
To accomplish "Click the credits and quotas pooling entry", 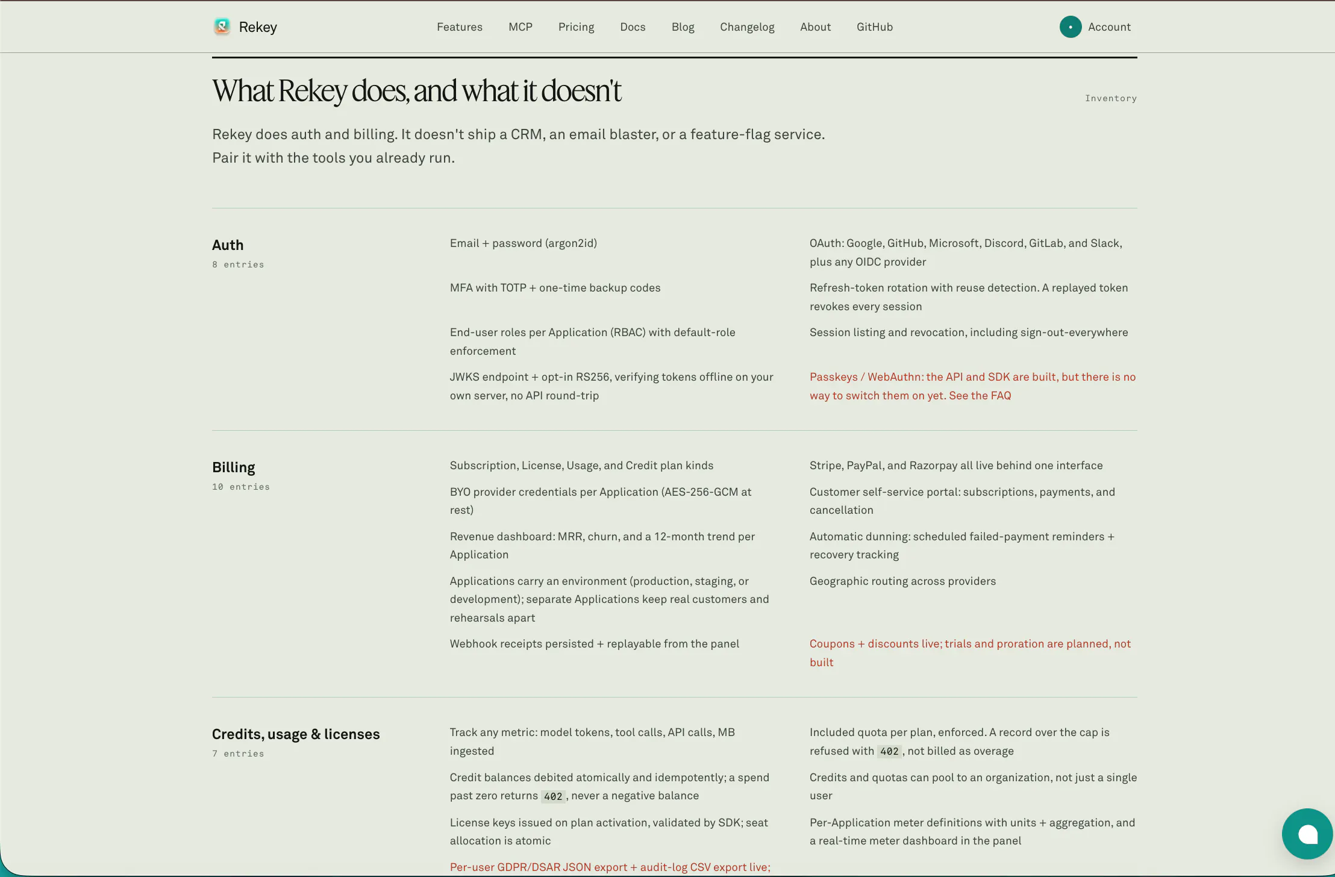I will point(973,786).
